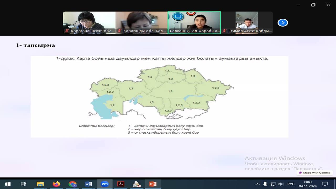Open the Windows Start menu
Screen dimensions: 336x189
(x=8, y=184)
